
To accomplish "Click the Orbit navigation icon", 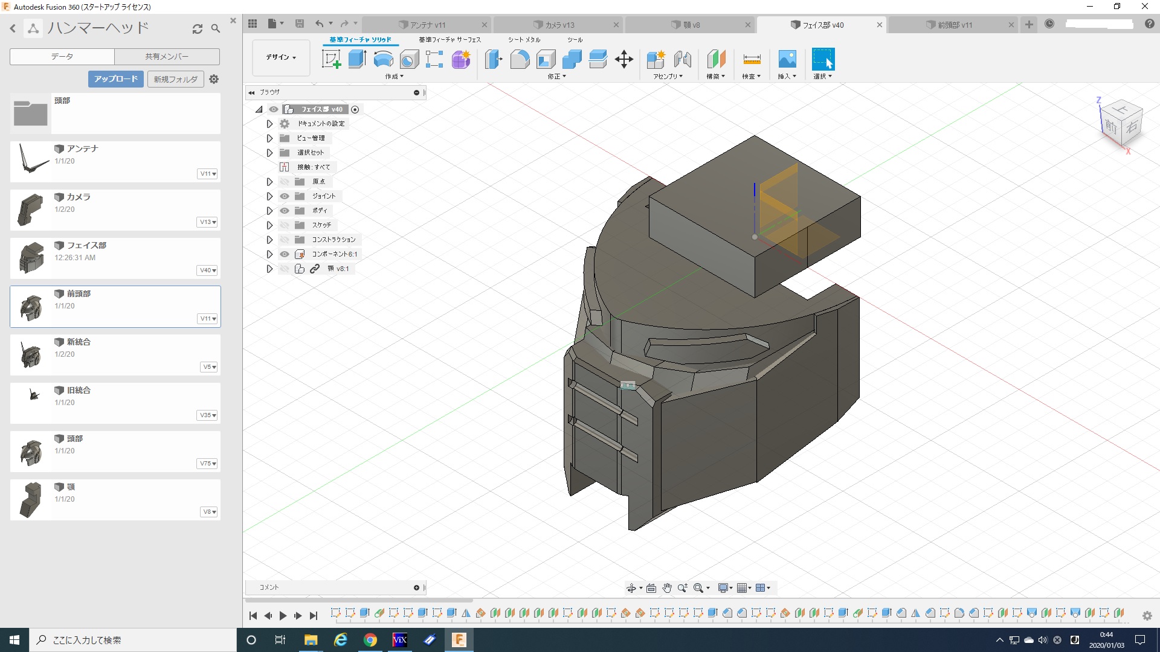I will tap(631, 588).
